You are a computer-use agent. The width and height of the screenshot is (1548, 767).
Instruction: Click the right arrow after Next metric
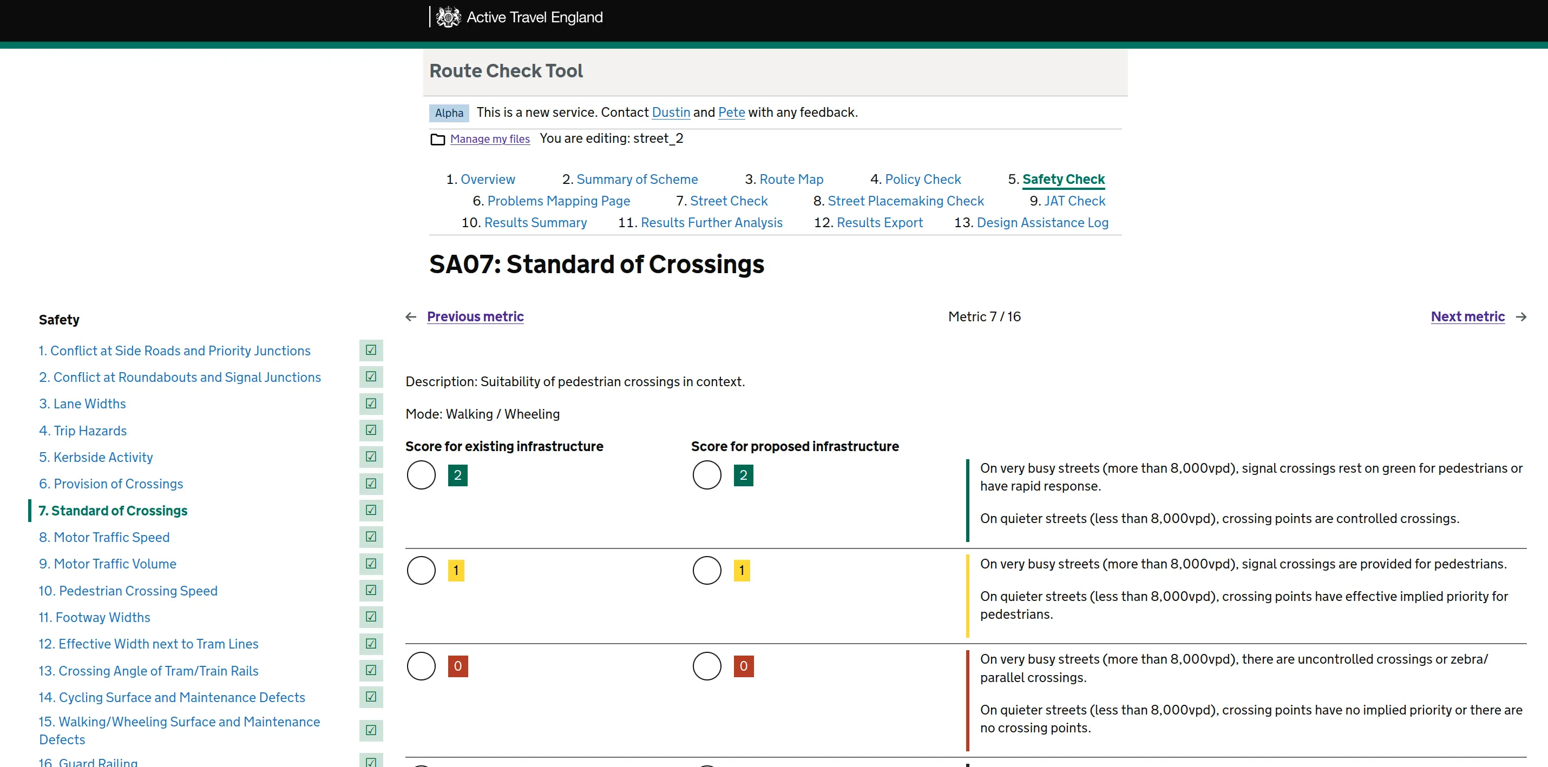coord(1521,316)
